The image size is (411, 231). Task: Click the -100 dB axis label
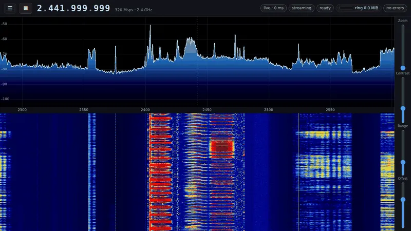5,99
